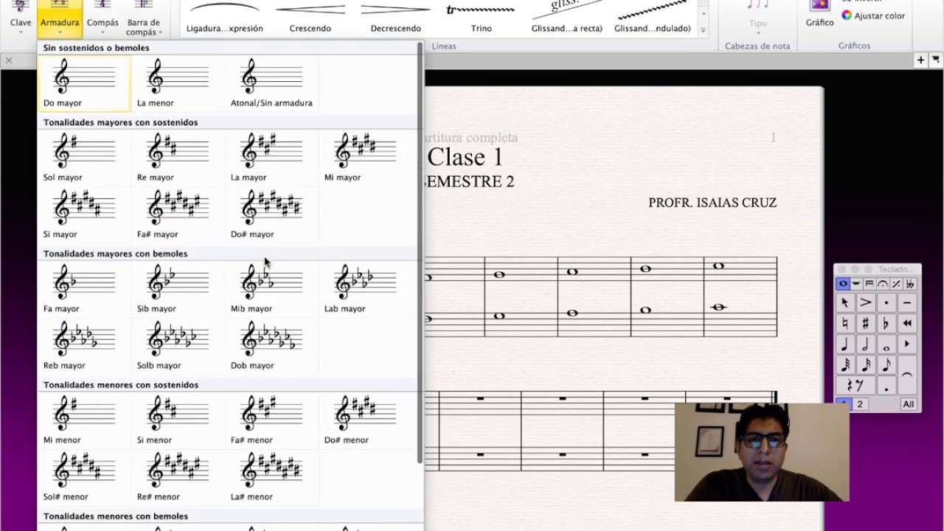Select Mi menor key signature

pos(84,420)
